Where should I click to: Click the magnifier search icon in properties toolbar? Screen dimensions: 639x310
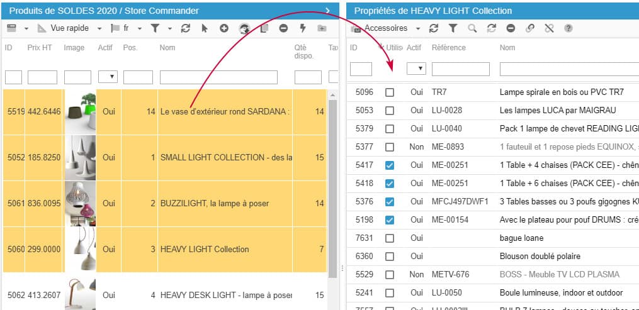point(472,28)
